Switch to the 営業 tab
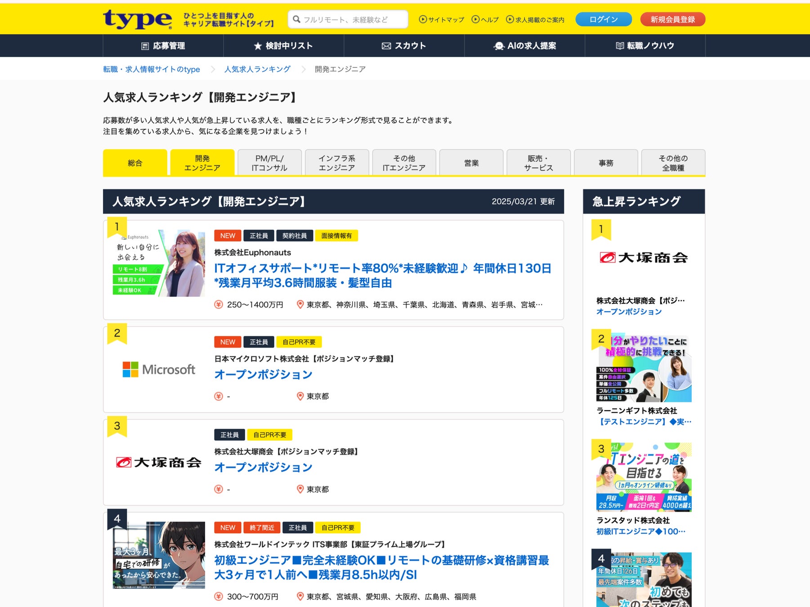Screen dimensions: 810x607 tap(471, 163)
